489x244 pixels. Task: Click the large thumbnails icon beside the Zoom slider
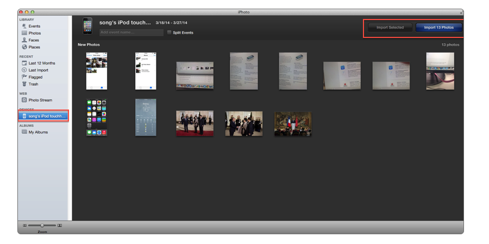click(60, 226)
